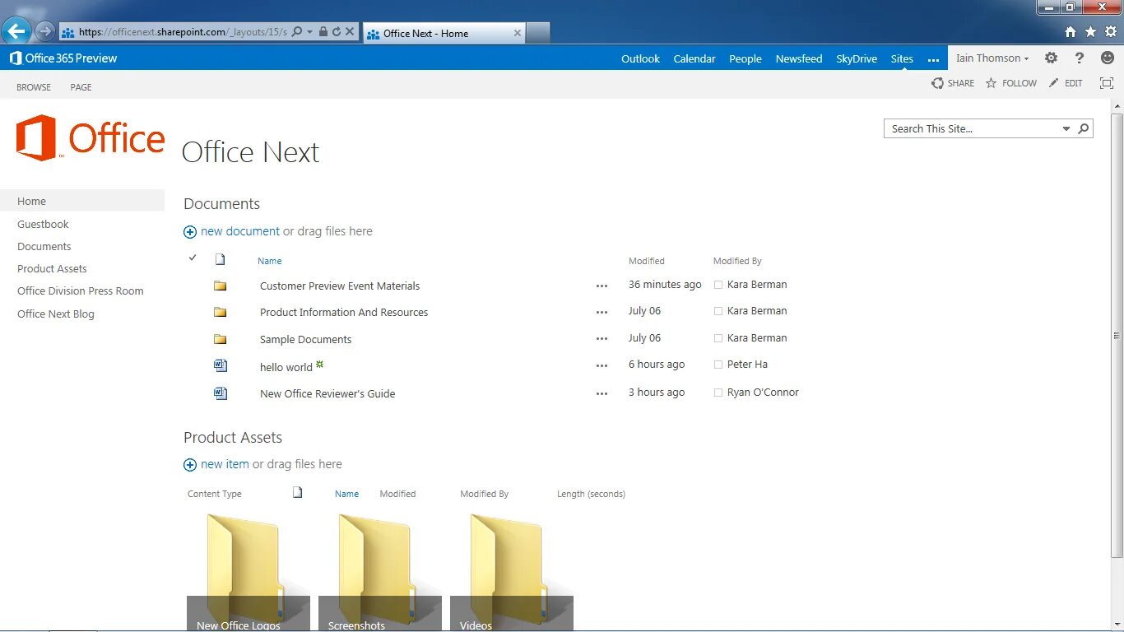Viewport: 1124px width, 632px height.
Task: Click the Word icon for hello world
Action: point(220,365)
